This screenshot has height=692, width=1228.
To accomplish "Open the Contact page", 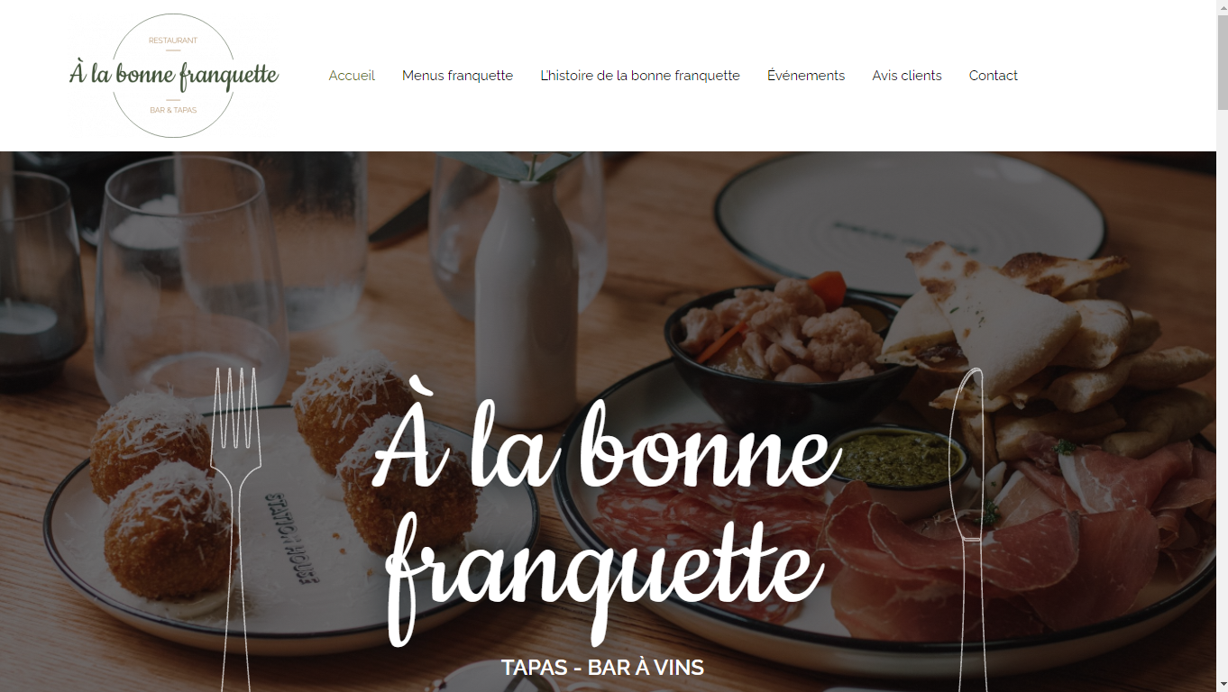I will coord(994,76).
